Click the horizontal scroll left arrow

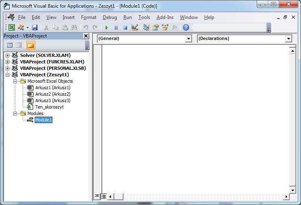[x=110, y=197]
